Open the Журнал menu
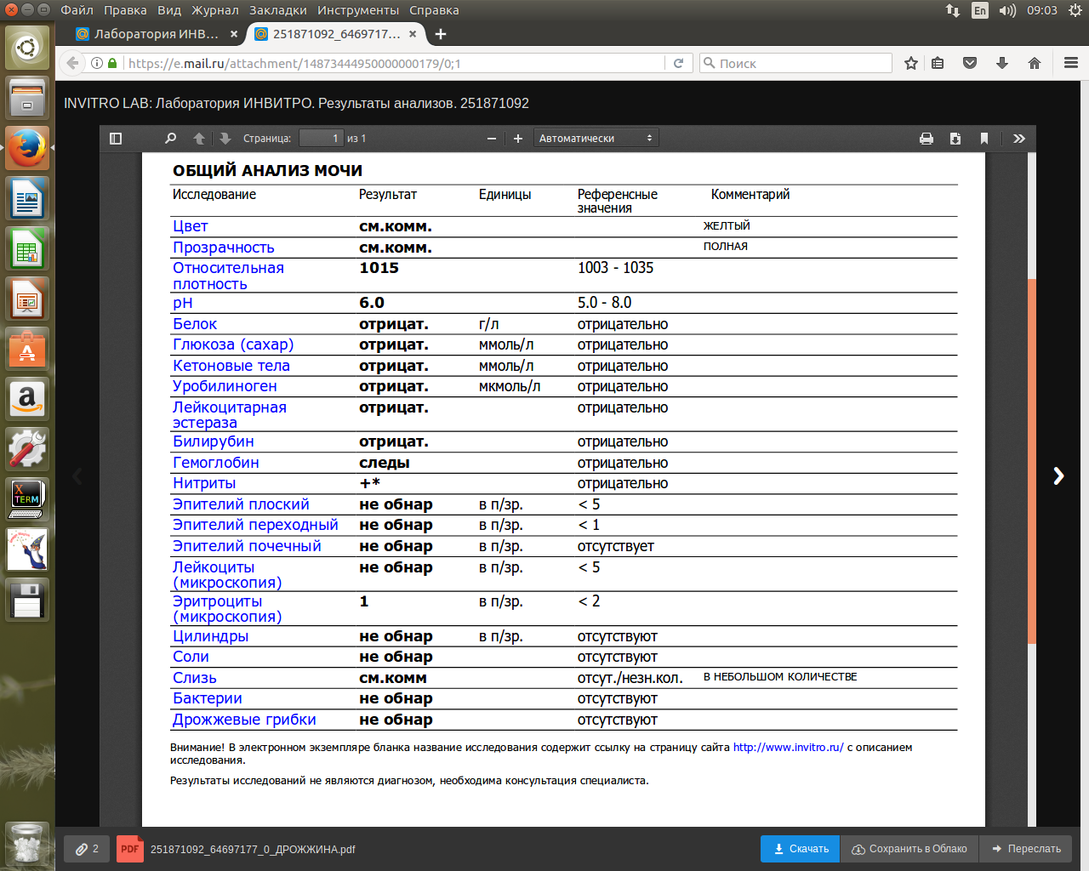1089x871 pixels. pyautogui.click(x=215, y=10)
